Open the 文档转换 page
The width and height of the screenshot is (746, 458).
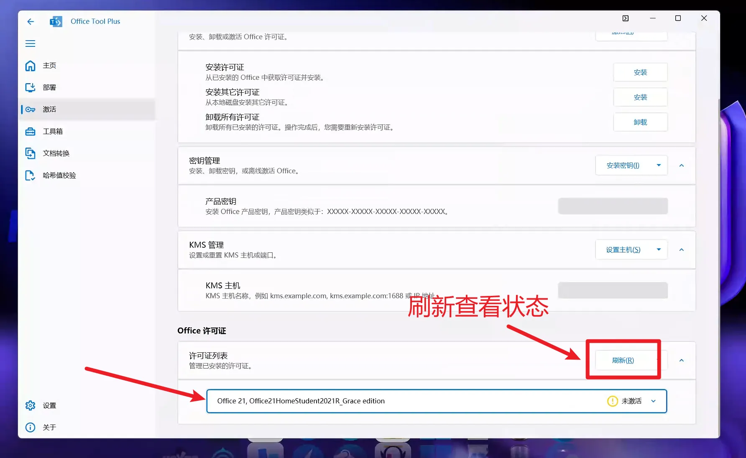(87, 153)
